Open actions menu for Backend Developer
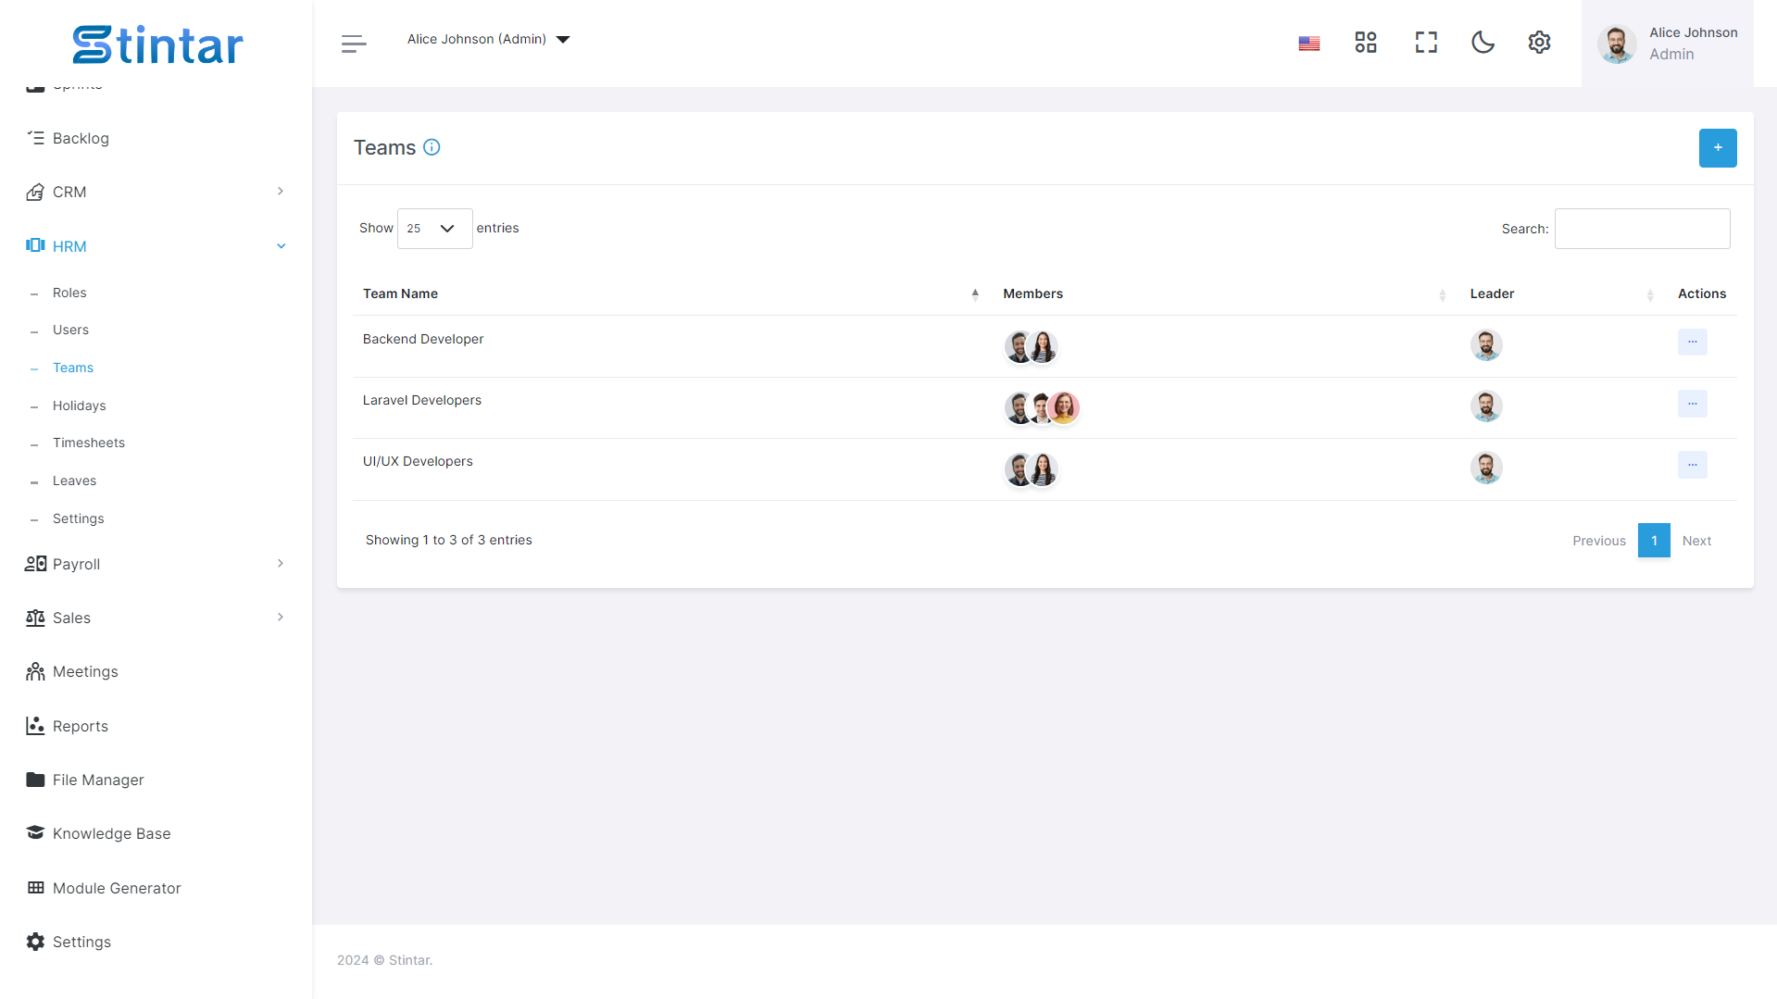The width and height of the screenshot is (1777, 999). pos(1692,343)
